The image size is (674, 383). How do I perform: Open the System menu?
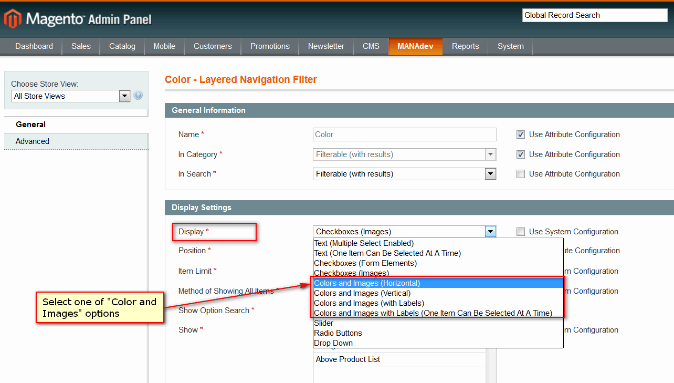511,46
